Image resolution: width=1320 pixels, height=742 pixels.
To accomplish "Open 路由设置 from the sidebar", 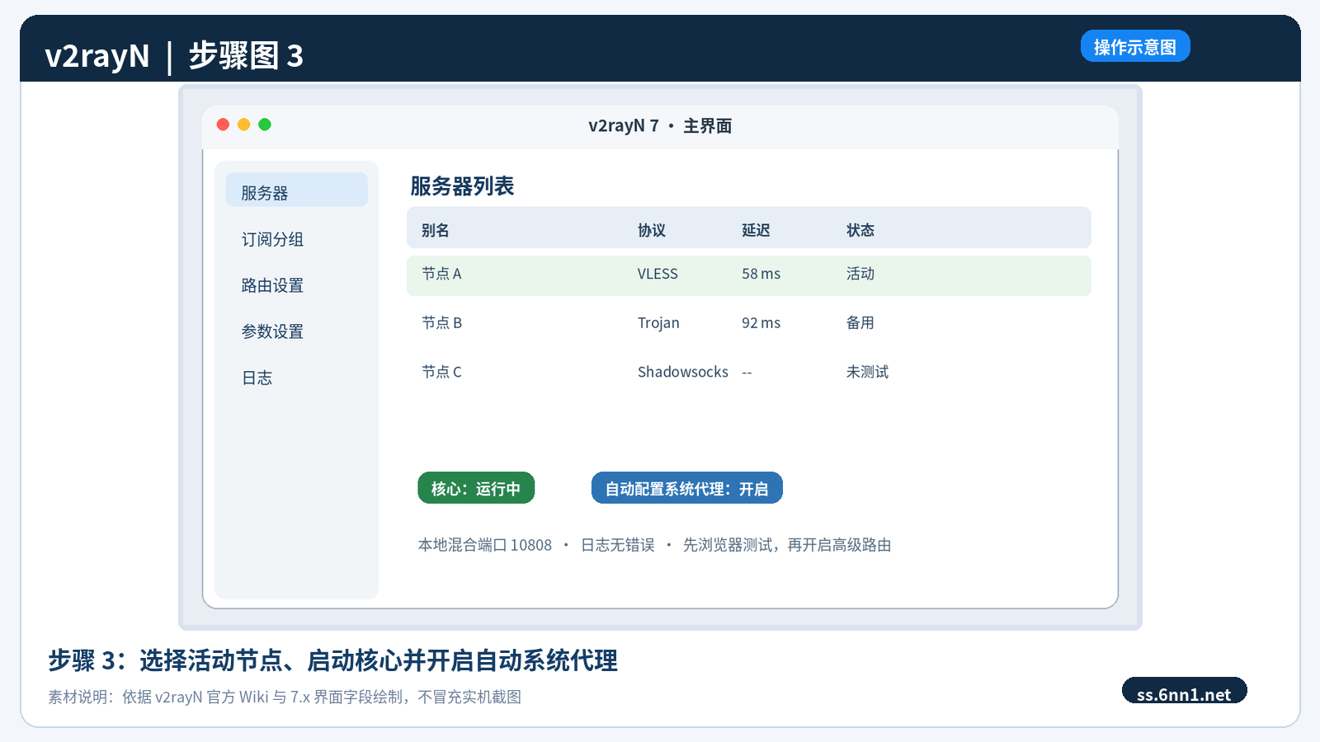I will pyautogui.click(x=272, y=285).
